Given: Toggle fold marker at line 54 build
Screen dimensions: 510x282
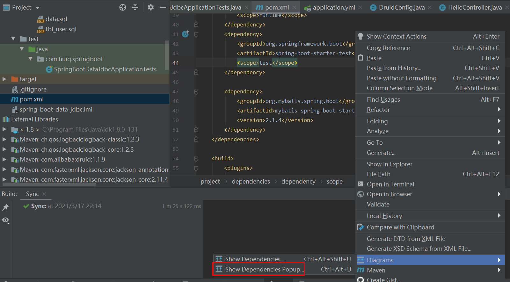Looking at the screenshot, I should [196, 159].
